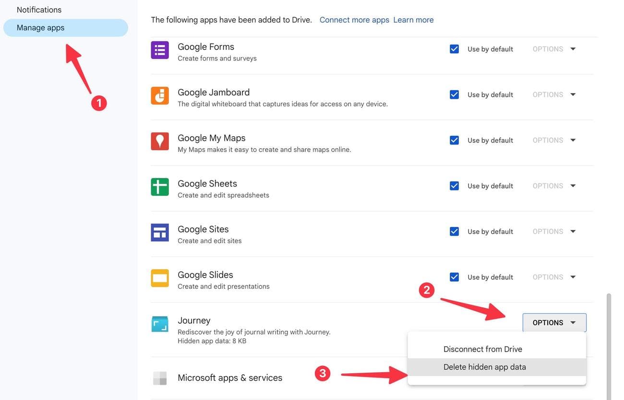Open the Connect more apps link
Screen dimensions: 624x400
(354, 20)
